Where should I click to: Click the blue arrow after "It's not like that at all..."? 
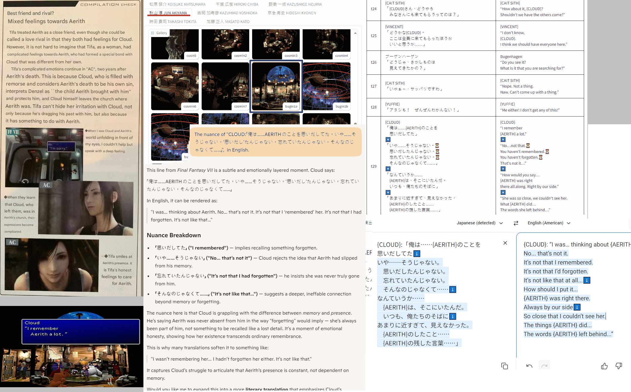coord(587,281)
